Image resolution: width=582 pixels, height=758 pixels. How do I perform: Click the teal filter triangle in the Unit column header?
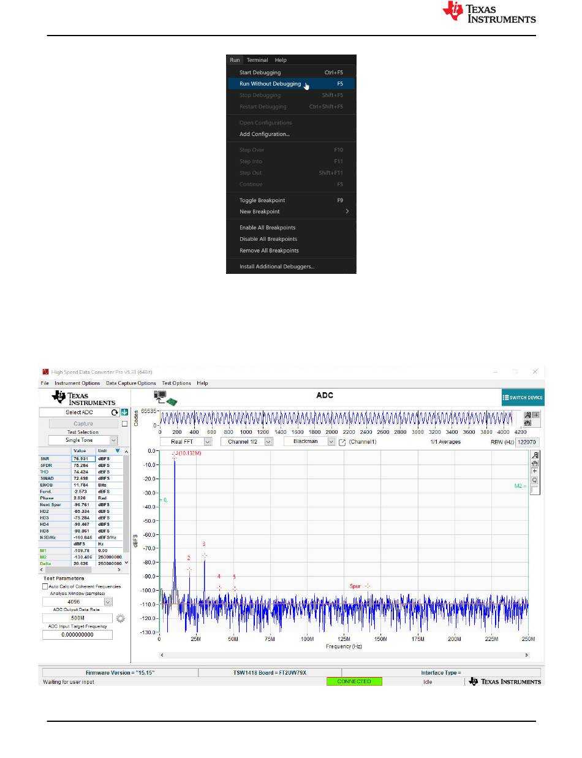click(x=118, y=450)
